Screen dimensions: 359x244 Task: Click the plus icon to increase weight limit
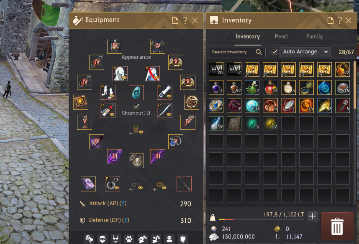(x=312, y=216)
